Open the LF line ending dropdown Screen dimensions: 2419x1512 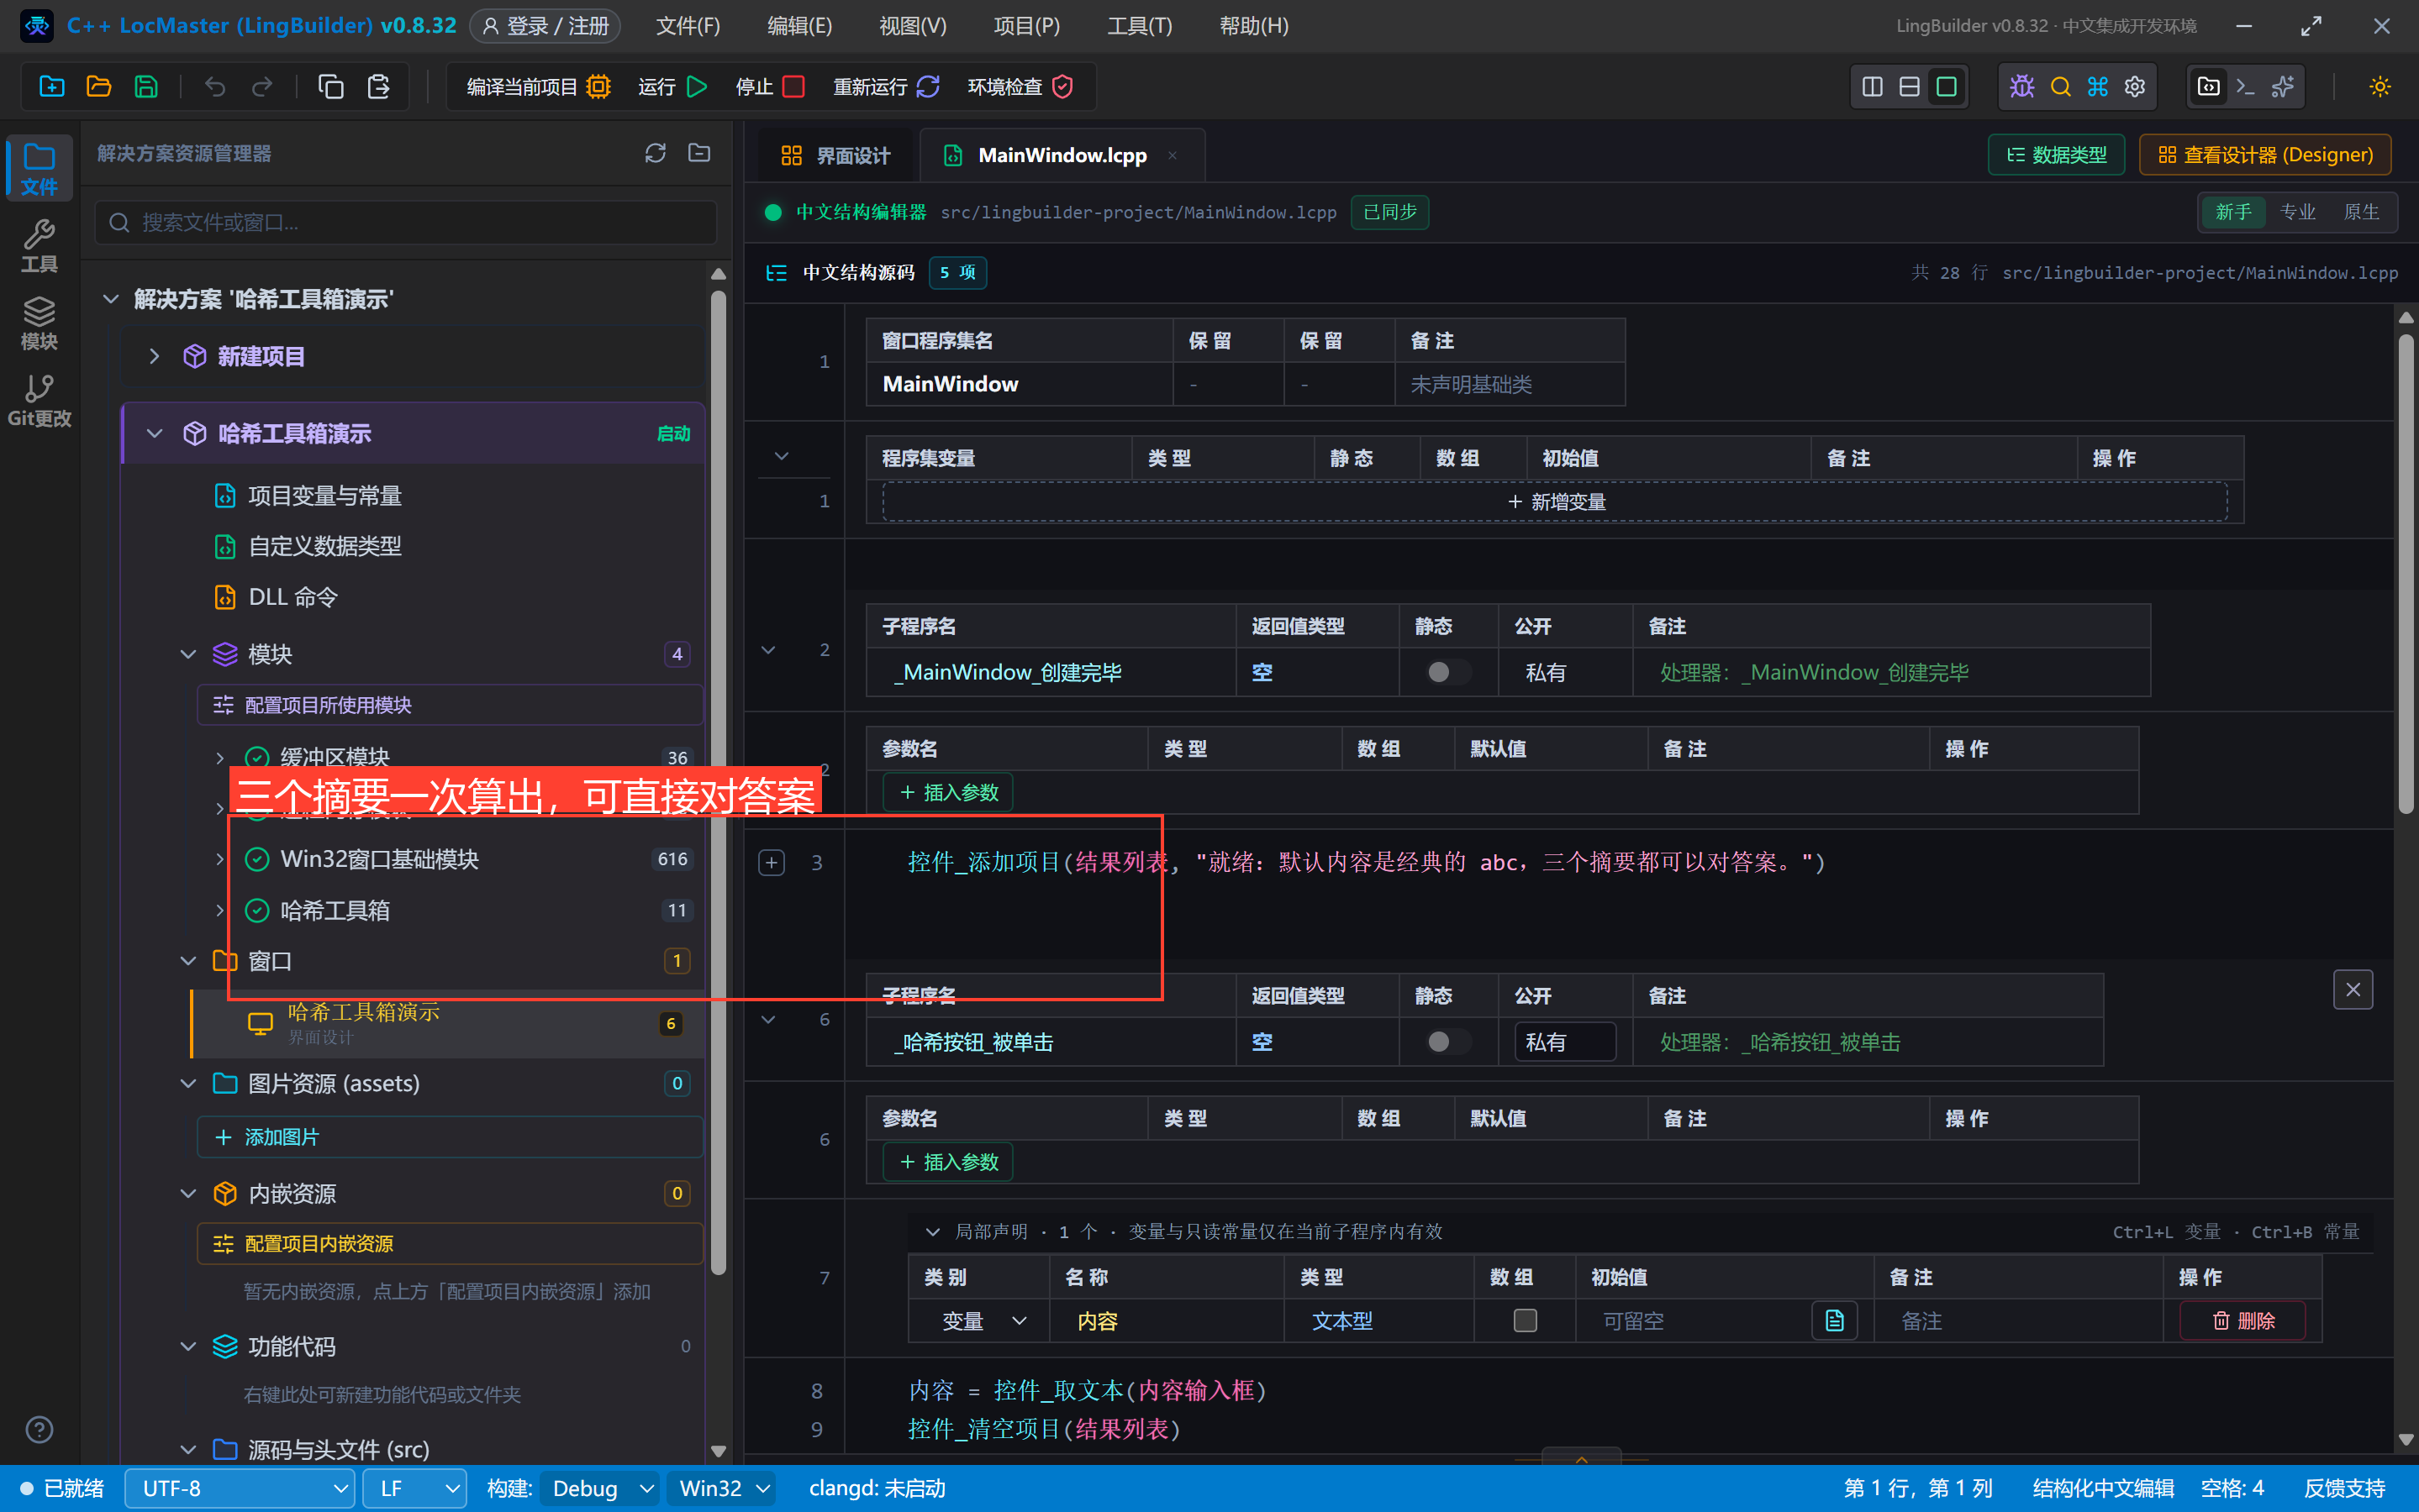(415, 1488)
